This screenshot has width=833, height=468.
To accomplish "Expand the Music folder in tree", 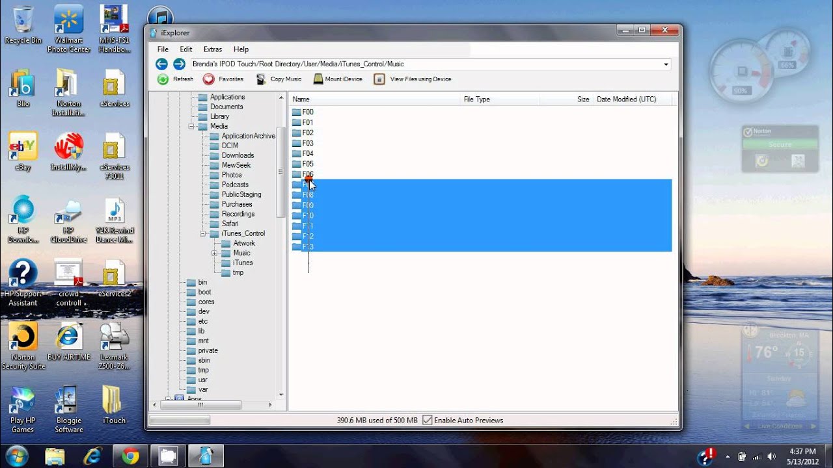I will tap(215, 253).
